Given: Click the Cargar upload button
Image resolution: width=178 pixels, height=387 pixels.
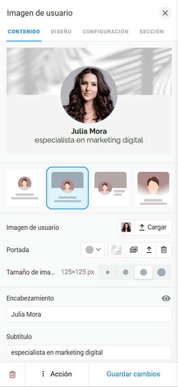Looking at the screenshot, I should click(x=153, y=227).
